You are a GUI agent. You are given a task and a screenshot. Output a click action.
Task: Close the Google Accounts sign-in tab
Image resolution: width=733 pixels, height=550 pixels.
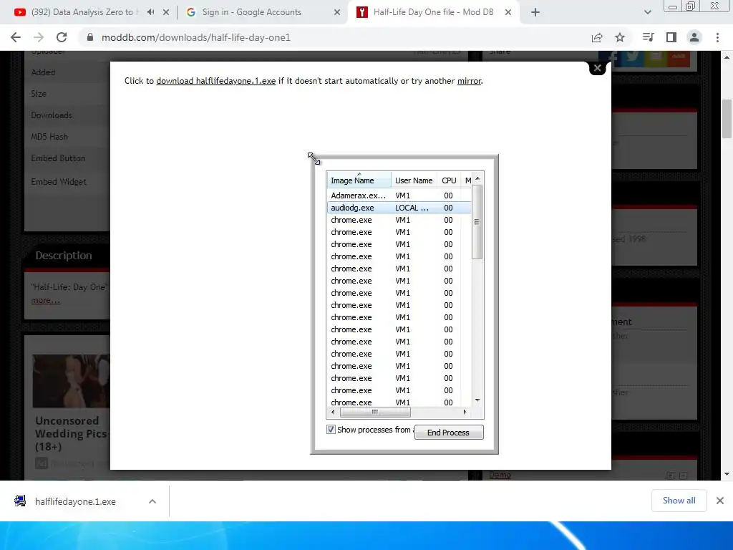(337, 13)
